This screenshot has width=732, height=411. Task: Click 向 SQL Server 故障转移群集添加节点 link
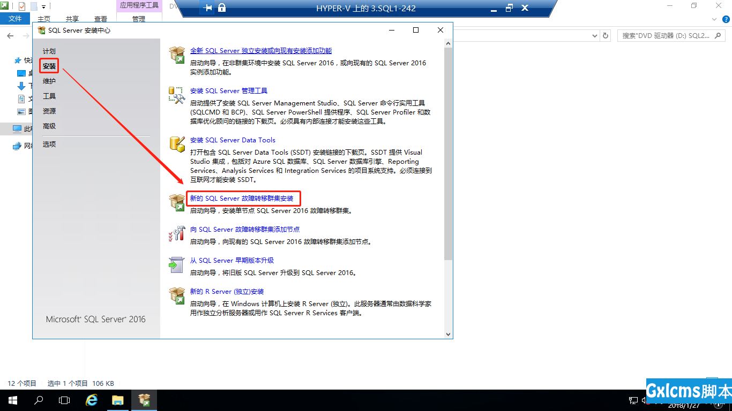pyautogui.click(x=245, y=230)
